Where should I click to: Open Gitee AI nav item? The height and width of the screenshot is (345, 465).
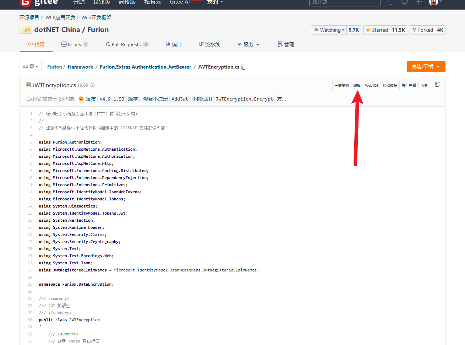coord(180,2)
